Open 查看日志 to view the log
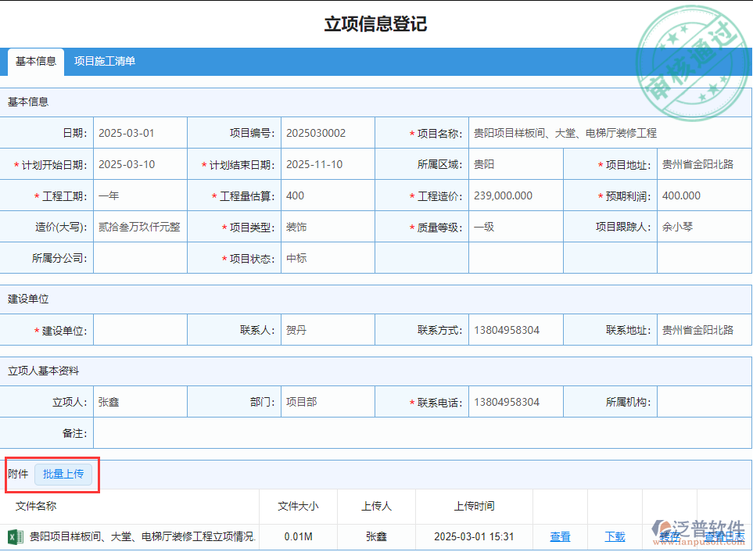The height and width of the screenshot is (552, 753). (725, 537)
